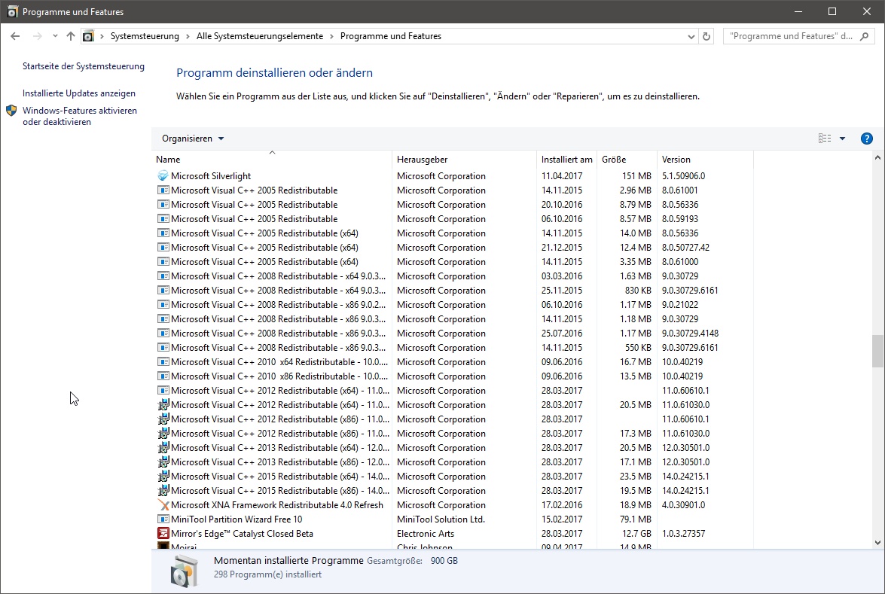The width and height of the screenshot is (885, 594).
Task: Select the Microsoft Silverlight icon
Action: (163, 176)
